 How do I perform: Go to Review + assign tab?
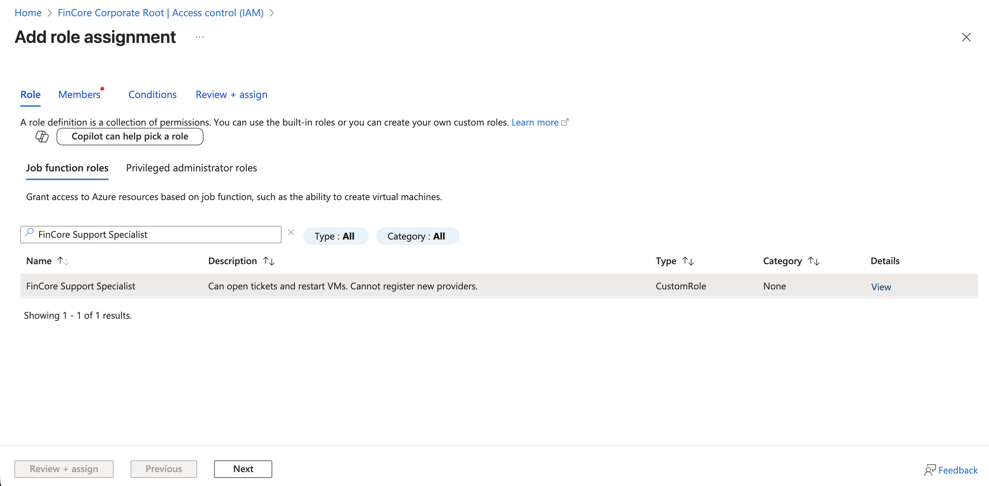(x=231, y=95)
